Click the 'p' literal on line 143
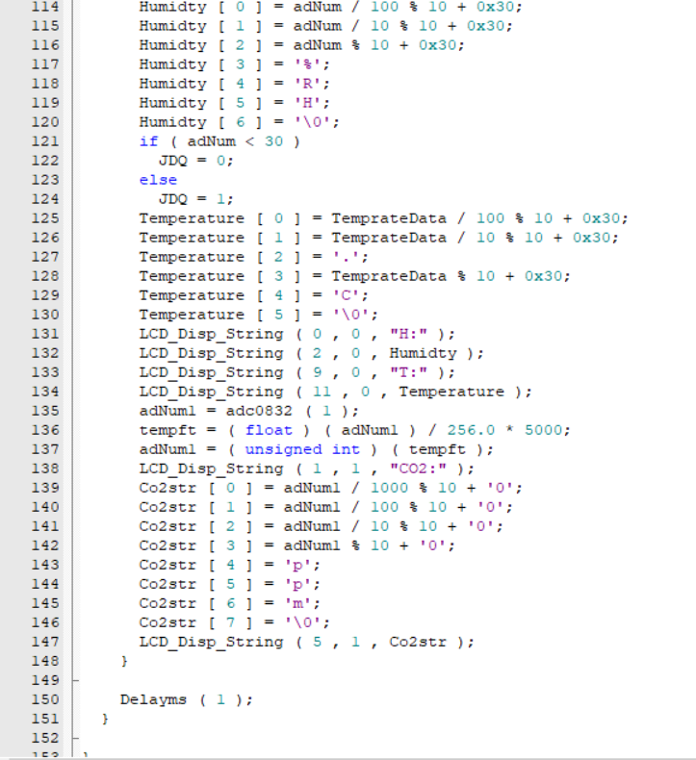696x760 pixels. click(297, 565)
